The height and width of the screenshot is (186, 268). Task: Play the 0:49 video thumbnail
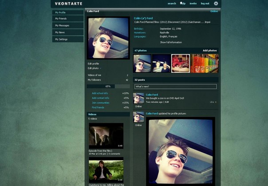tap(106, 136)
